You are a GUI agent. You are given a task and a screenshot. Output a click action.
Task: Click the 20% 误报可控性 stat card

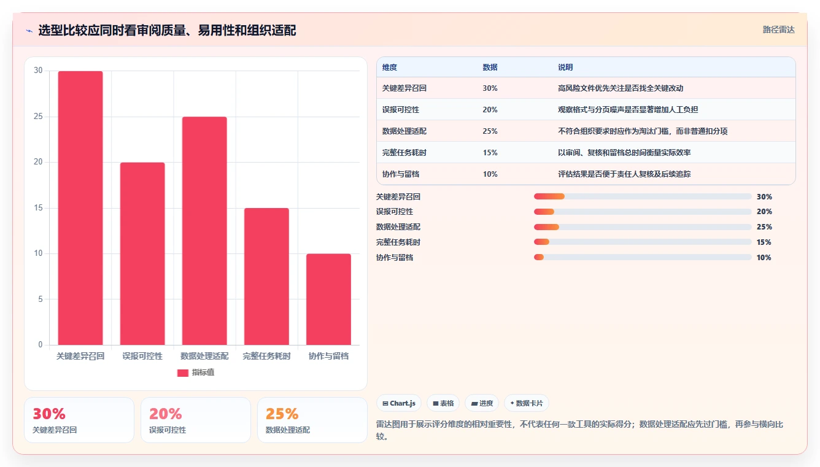[x=196, y=420]
